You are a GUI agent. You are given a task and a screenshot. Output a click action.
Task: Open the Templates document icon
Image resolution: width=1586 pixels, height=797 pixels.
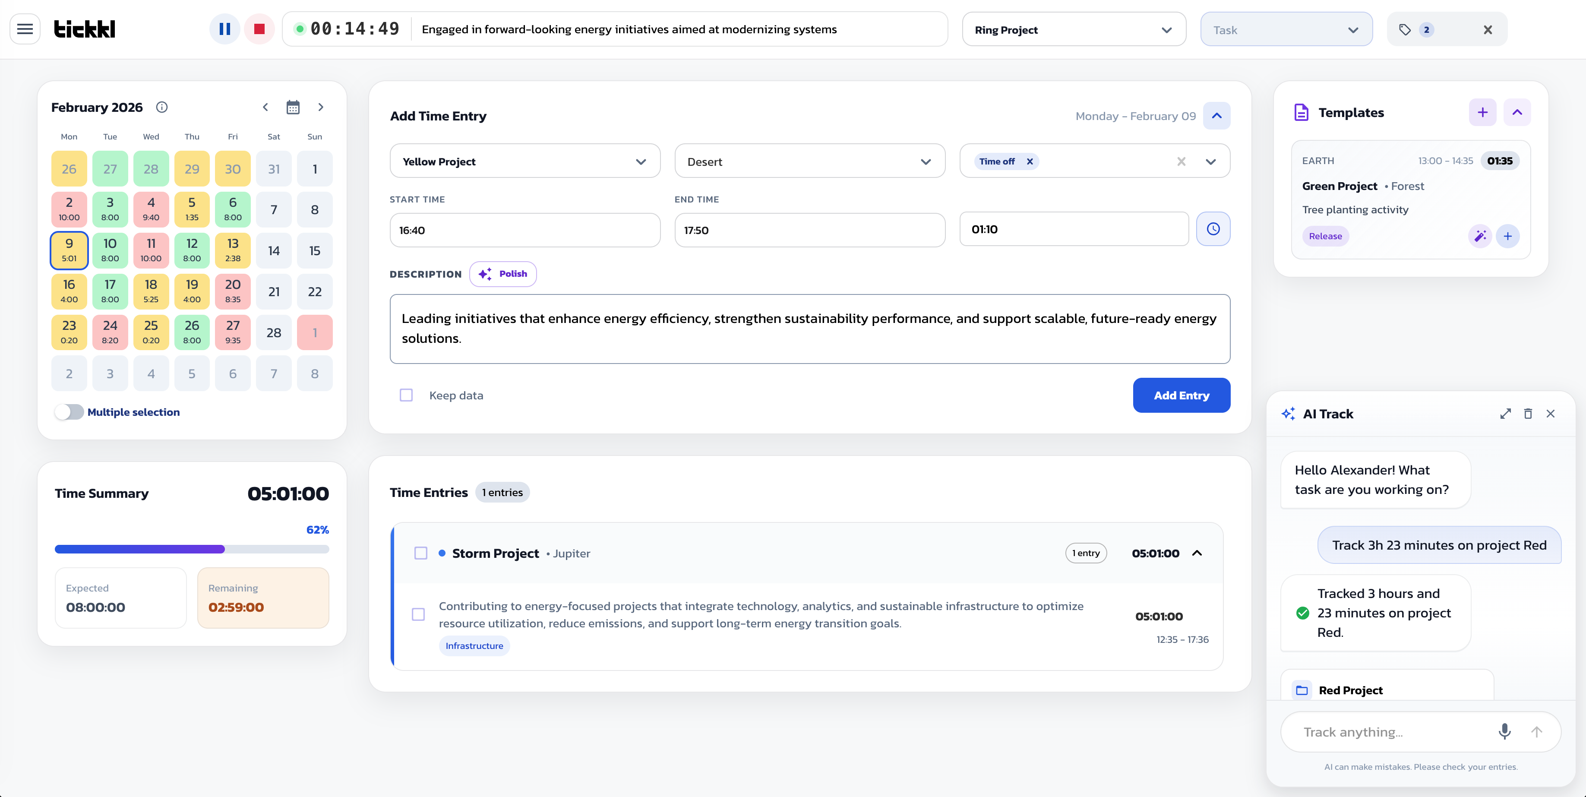(1301, 112)
